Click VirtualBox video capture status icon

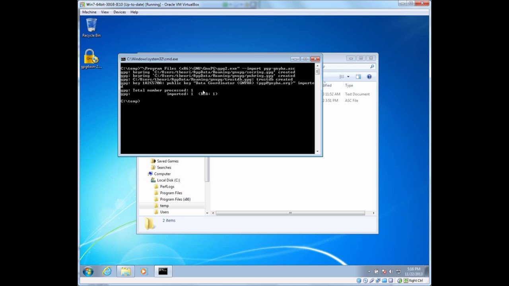coord(390,280)
